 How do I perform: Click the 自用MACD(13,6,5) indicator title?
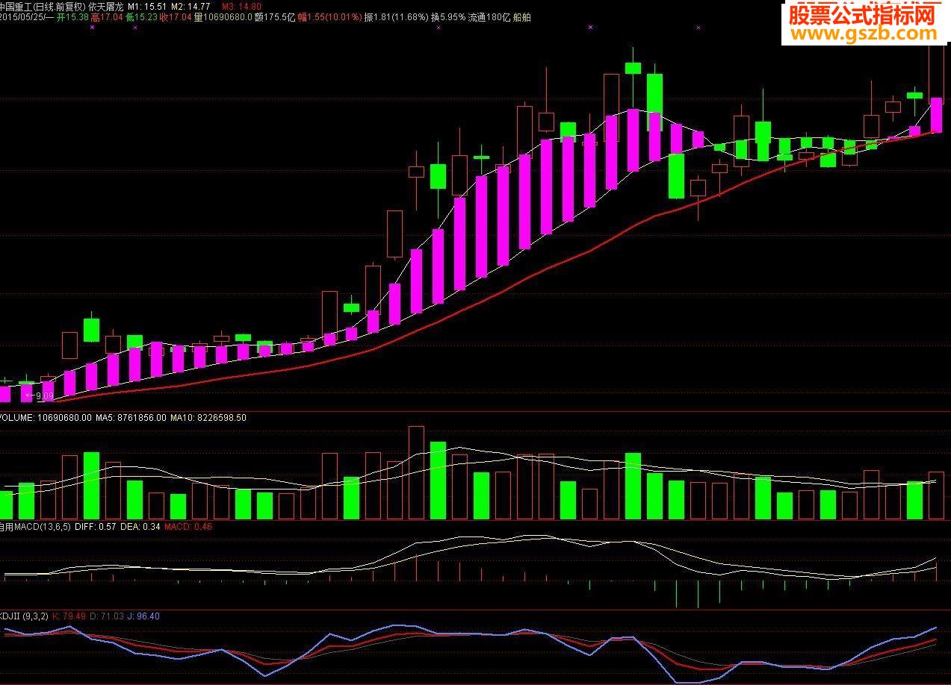(36, 527)
